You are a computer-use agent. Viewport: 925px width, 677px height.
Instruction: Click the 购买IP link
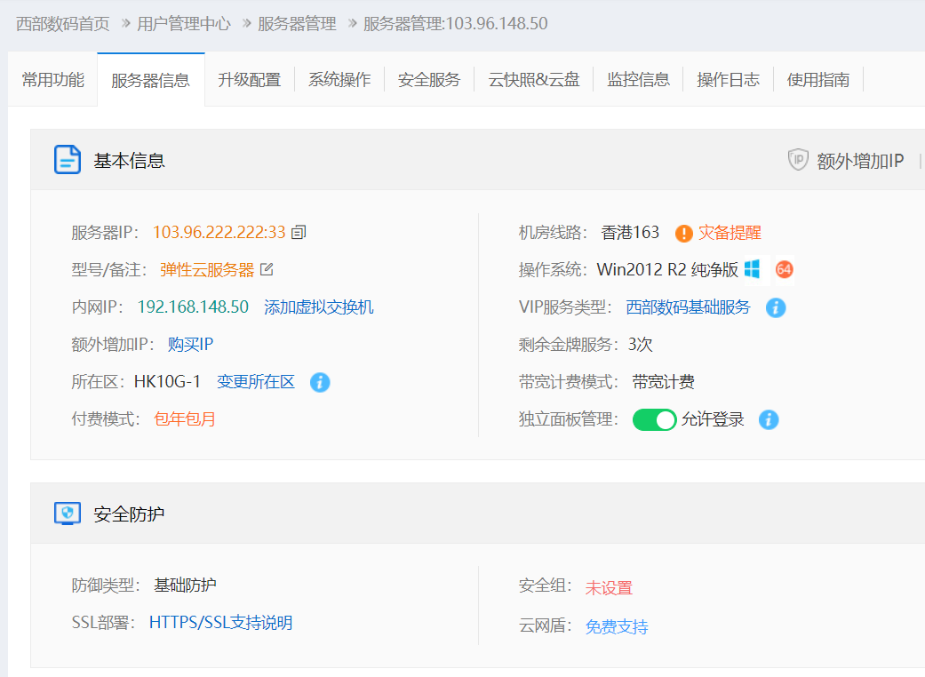click(190, 345)
